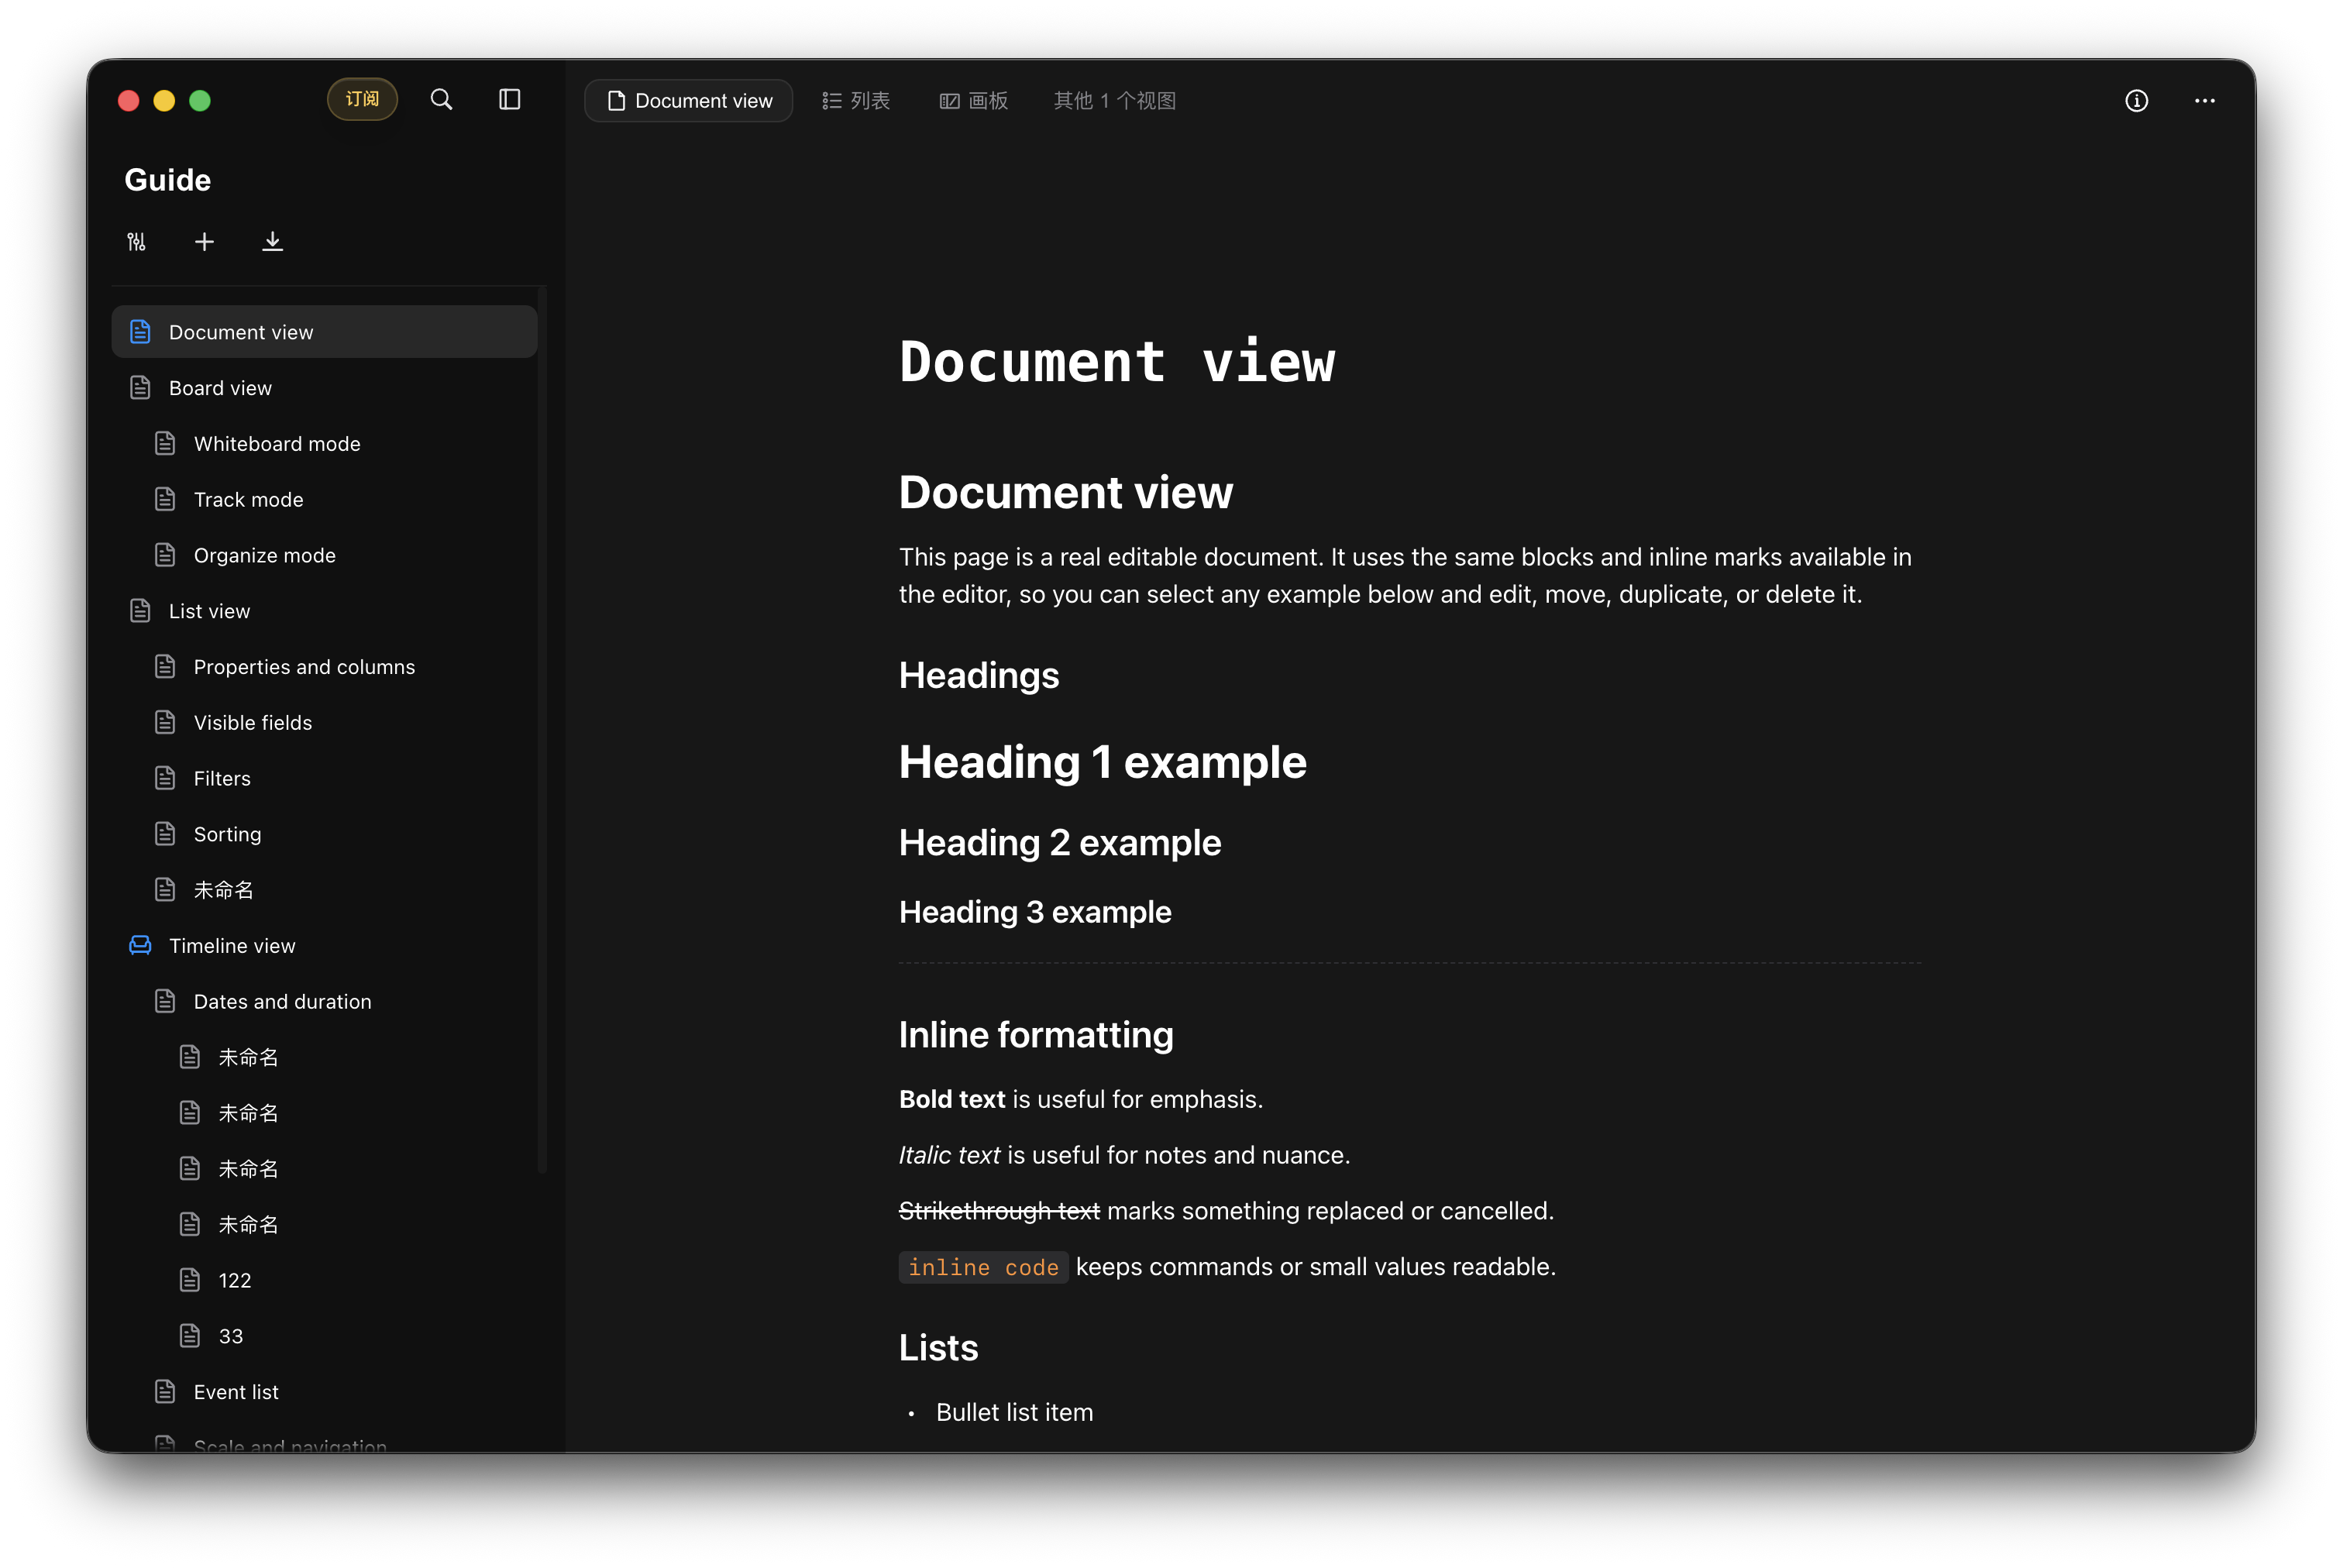Click the Heading 3 example text

1035,912
